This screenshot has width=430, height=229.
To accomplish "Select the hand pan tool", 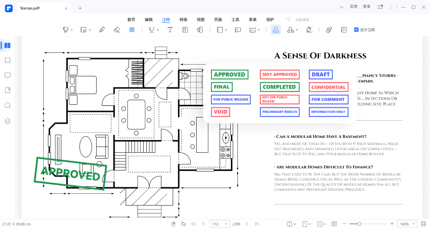I will [x=173, y=224].
